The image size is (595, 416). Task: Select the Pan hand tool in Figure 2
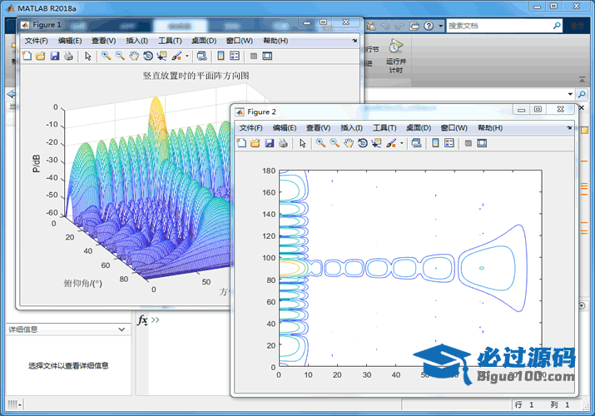(349, 143)
